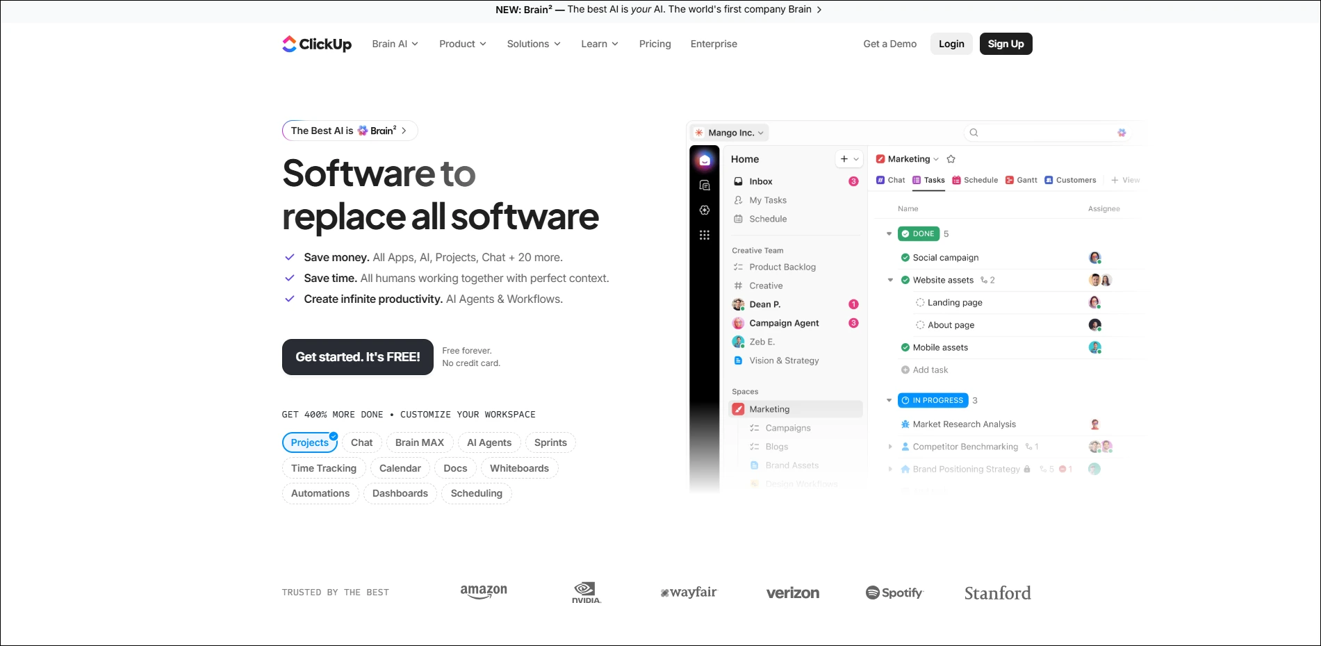The image size is (1321, 646).
Task: Open the Brain AI nav dropdown
Action: tap(395, 44)
